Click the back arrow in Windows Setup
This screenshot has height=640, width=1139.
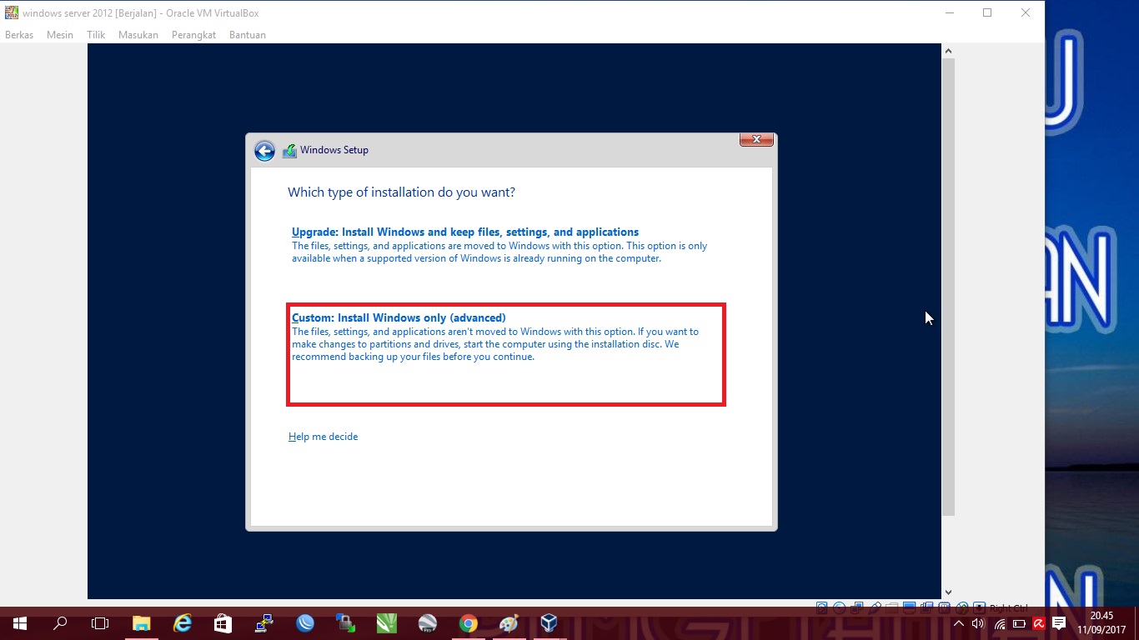(x=264, y=151)
